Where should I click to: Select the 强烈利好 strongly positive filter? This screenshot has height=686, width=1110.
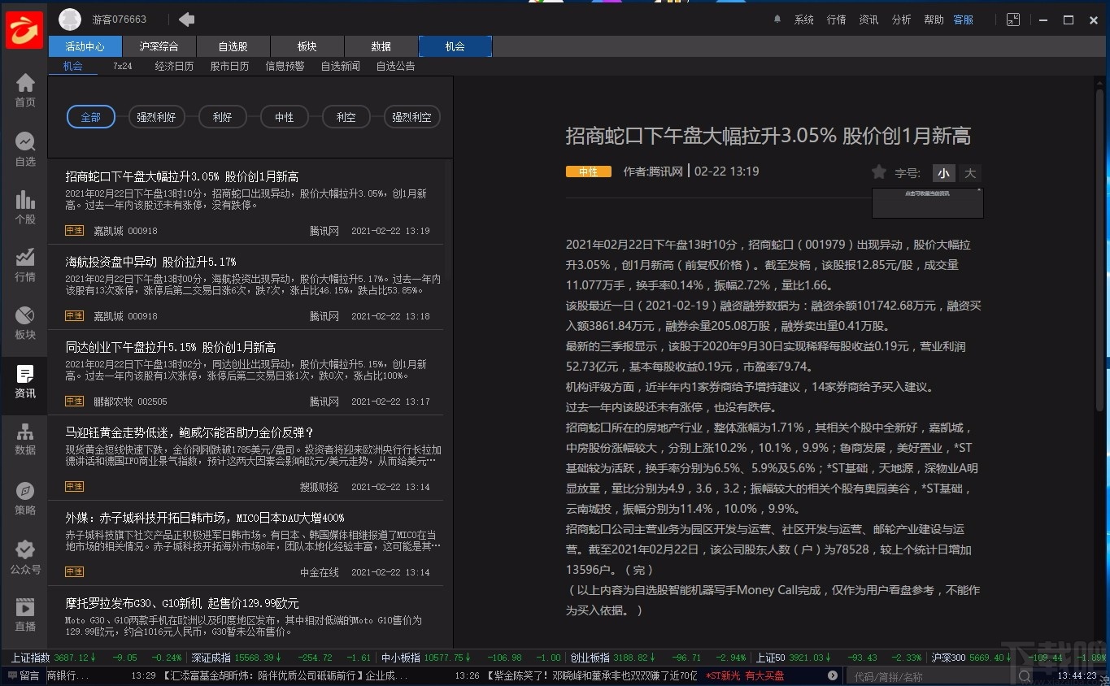pos(156,116)
